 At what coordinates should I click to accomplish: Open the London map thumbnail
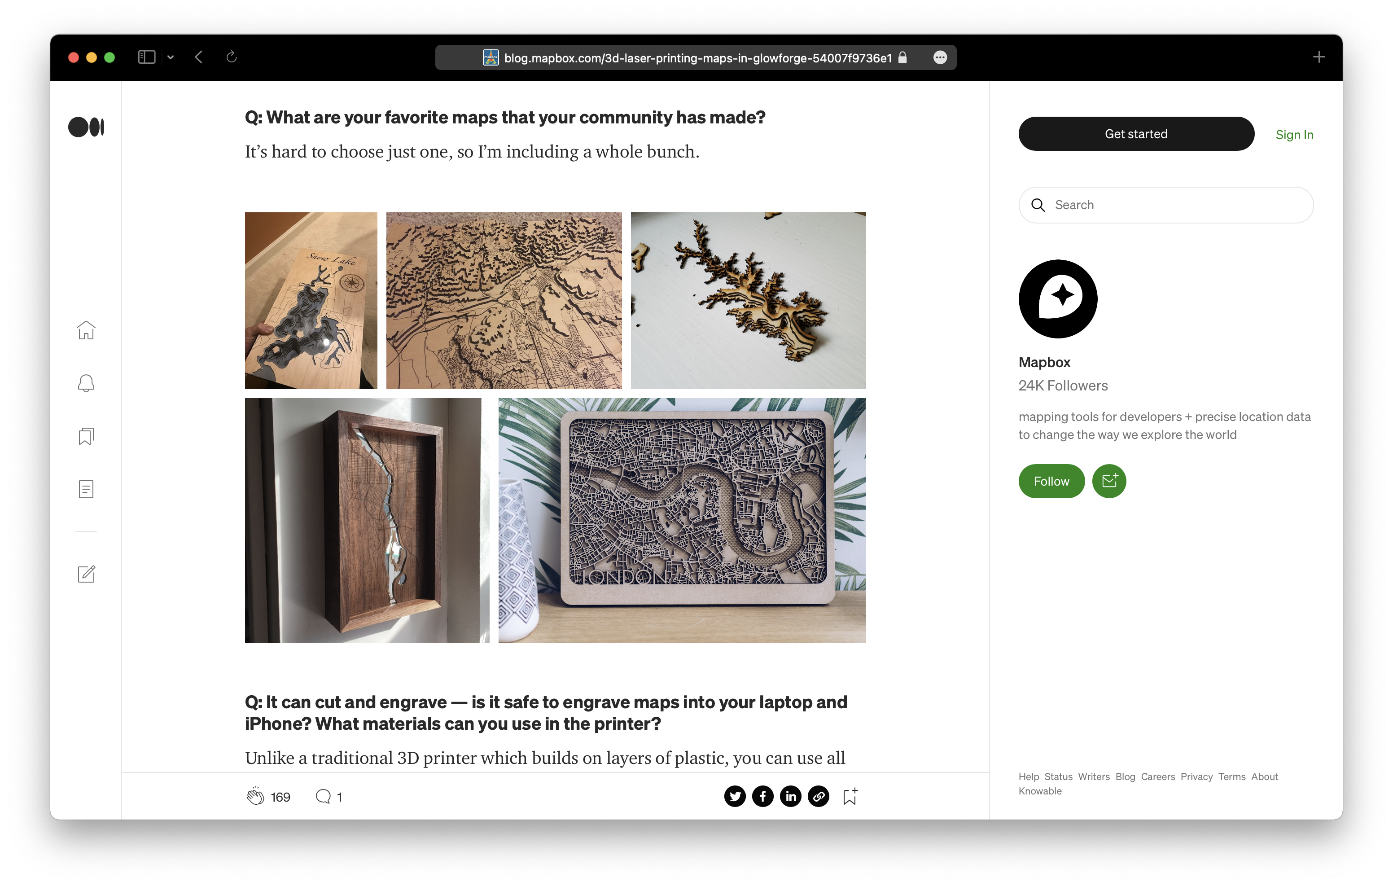tap(681, 520)
